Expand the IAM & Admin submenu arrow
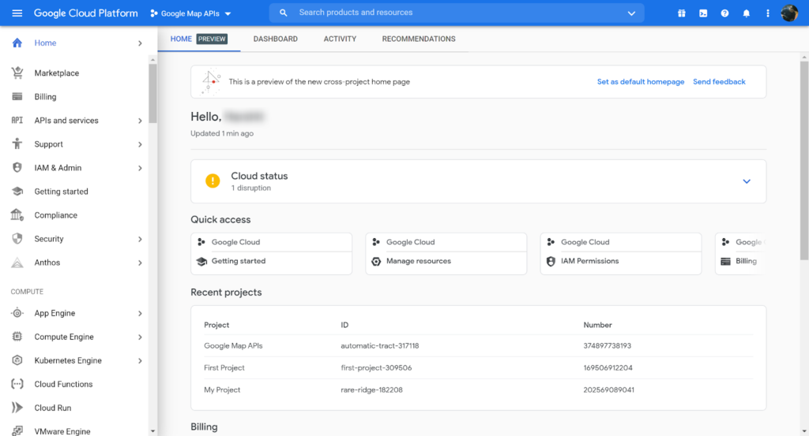The image size is (809, 436). tap(140, 168)
